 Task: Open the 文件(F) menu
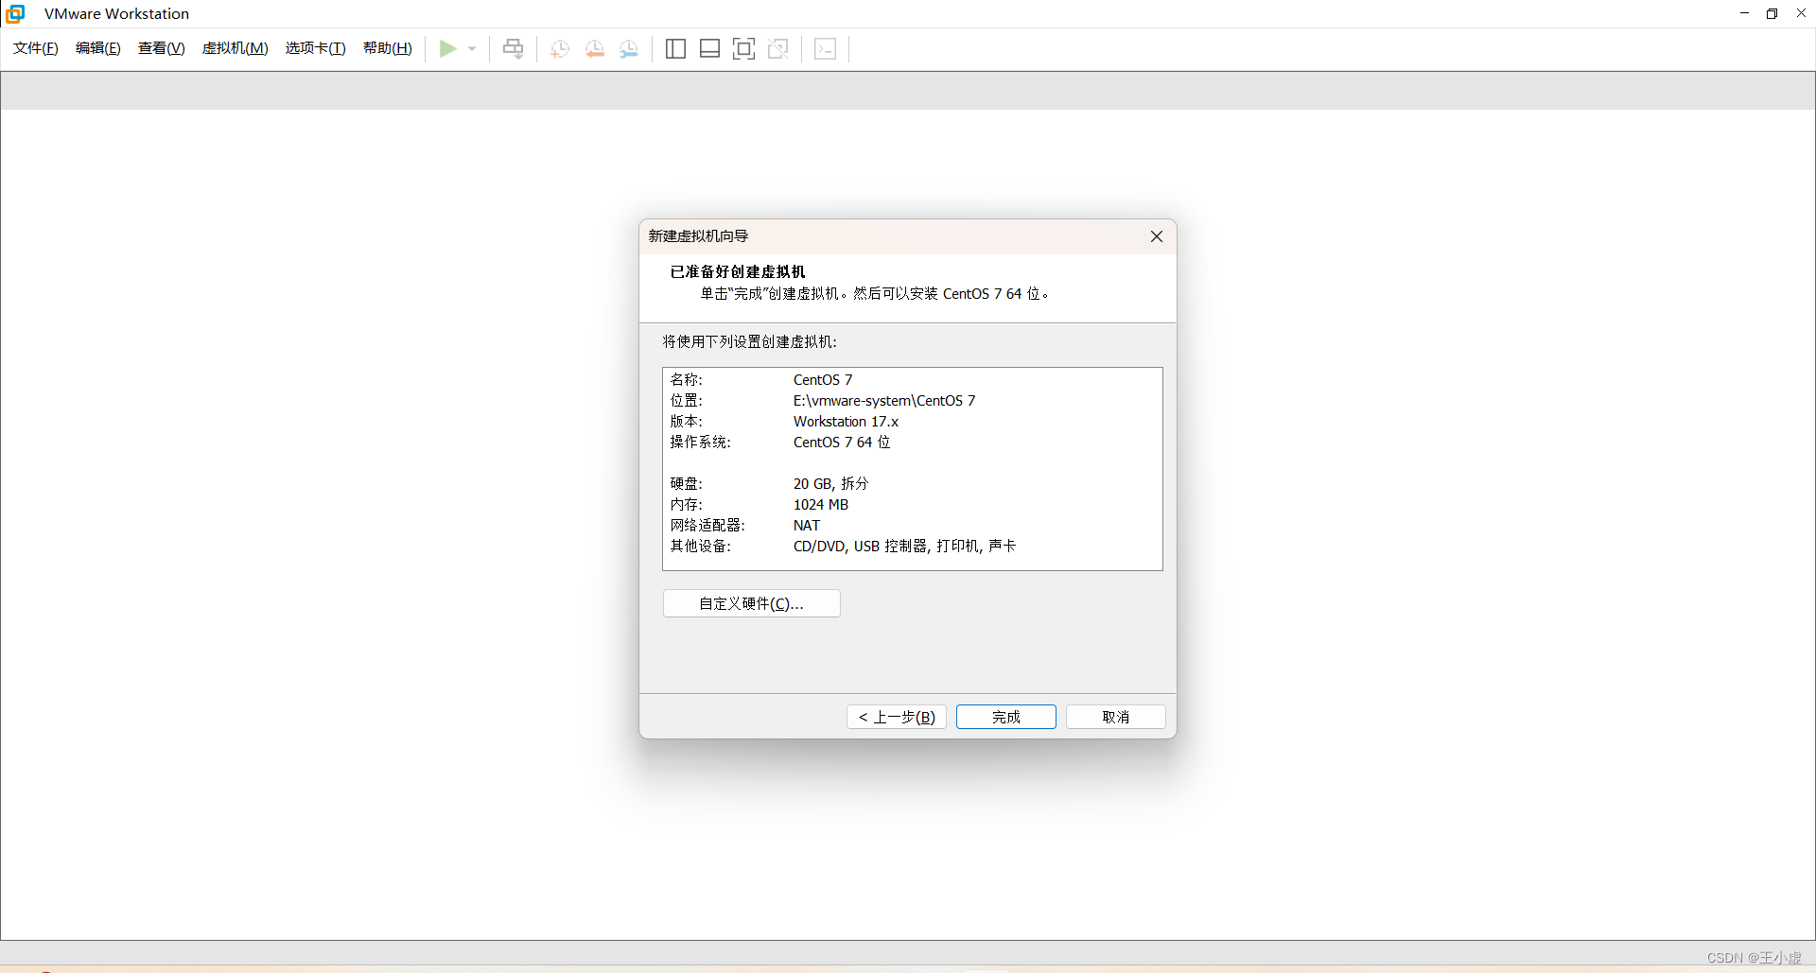coord(36,48)
